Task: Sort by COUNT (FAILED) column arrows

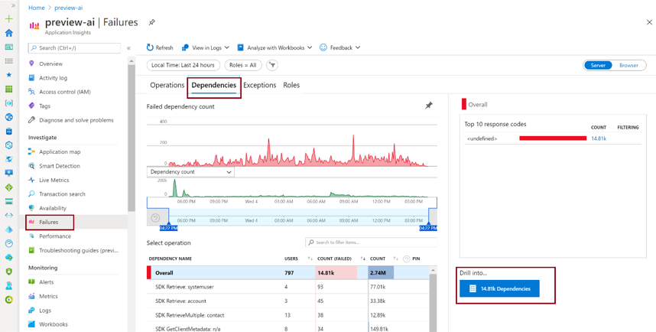Action: (363, 259)
